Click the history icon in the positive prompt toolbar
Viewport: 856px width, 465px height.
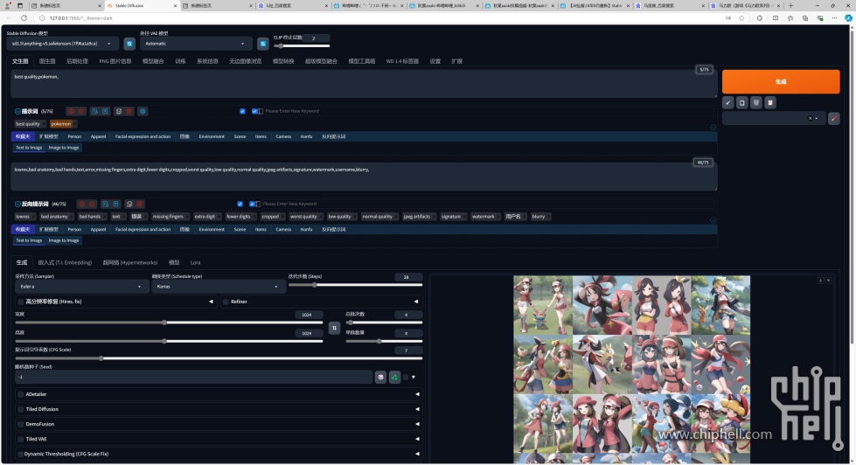click(118, 111)
